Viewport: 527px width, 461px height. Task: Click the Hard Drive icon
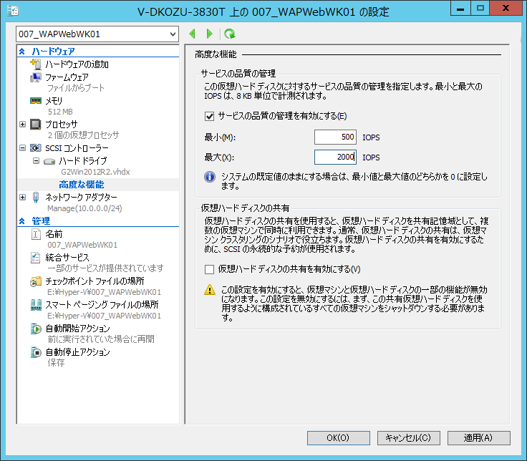click(49, 161)
